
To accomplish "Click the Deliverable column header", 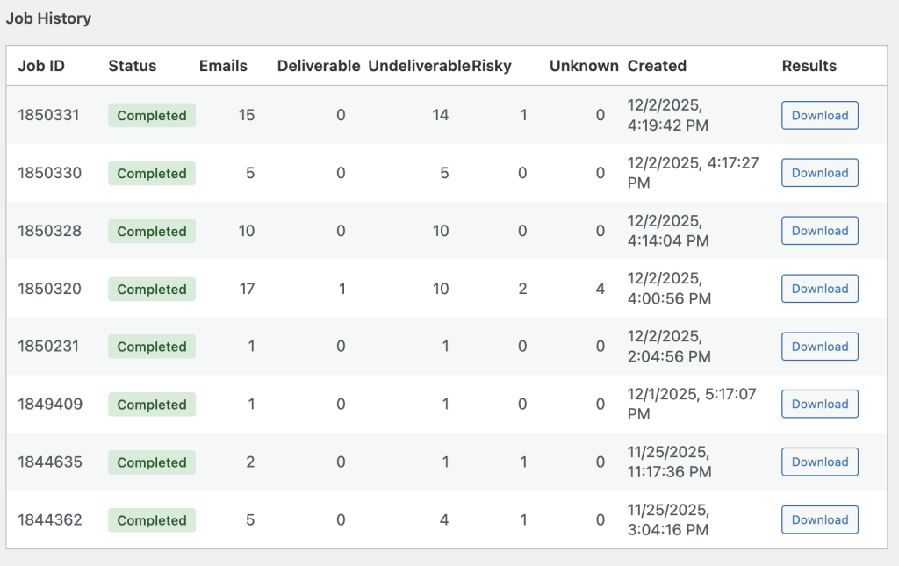I will point(319,66).
